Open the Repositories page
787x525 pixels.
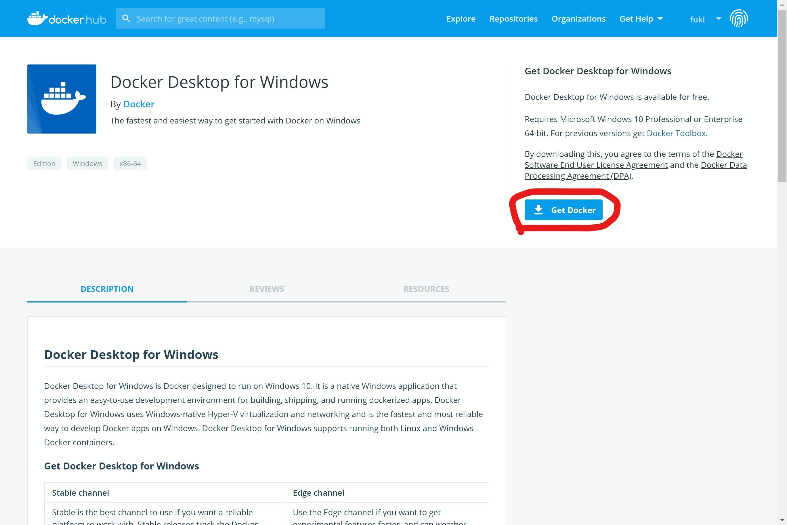(513, 18)
